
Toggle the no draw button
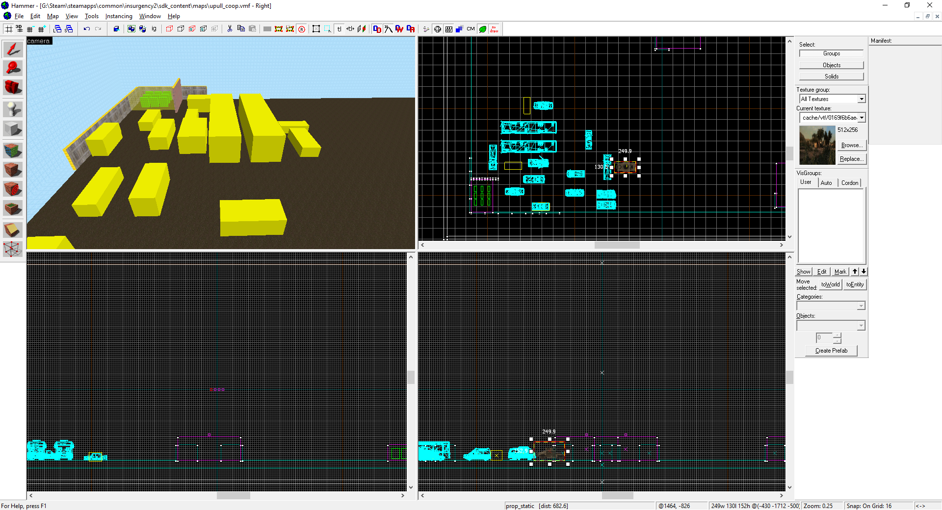494,29
